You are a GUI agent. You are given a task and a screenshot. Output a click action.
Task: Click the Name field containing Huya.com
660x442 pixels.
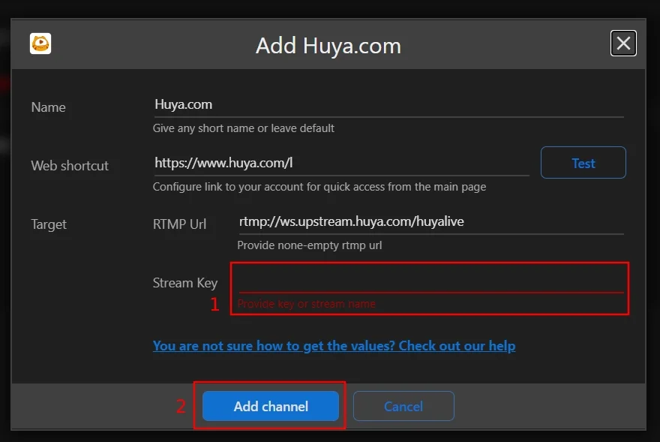[x=388, y=104]
